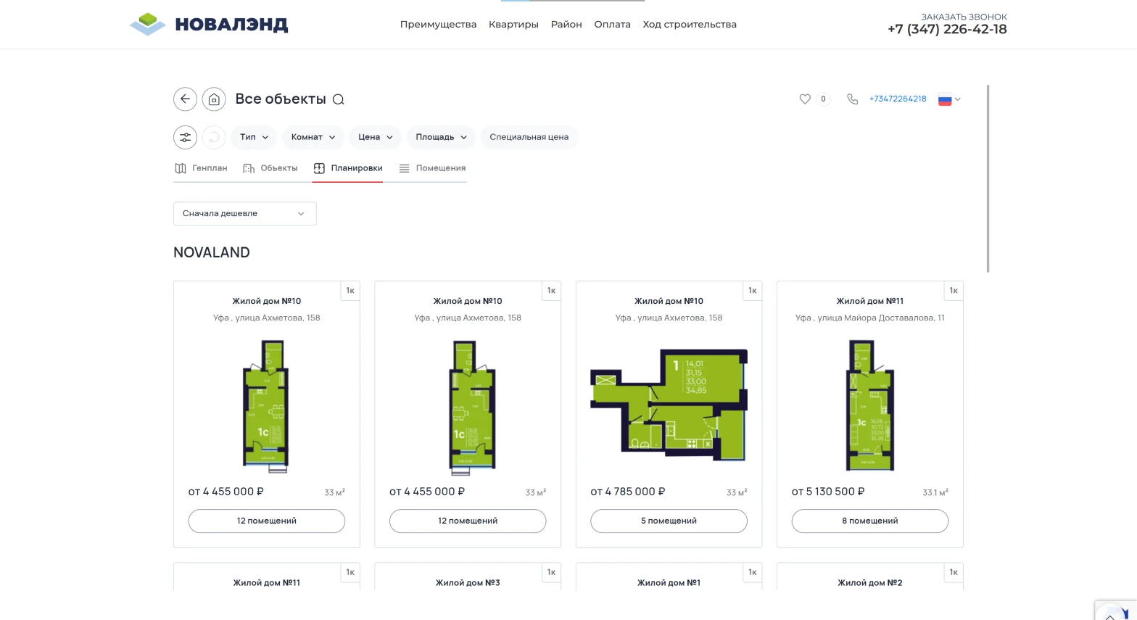Expand the Тип filter dropdown
Viewport: 1137px width, 620px height.
[255, 137]
